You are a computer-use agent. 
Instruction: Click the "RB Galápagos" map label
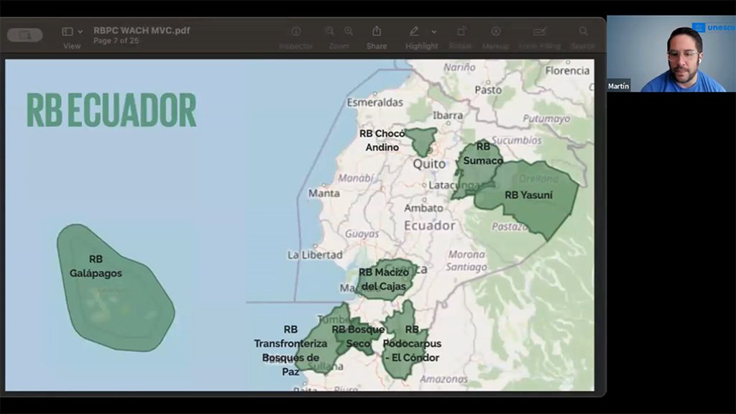[x=96, y=266]
